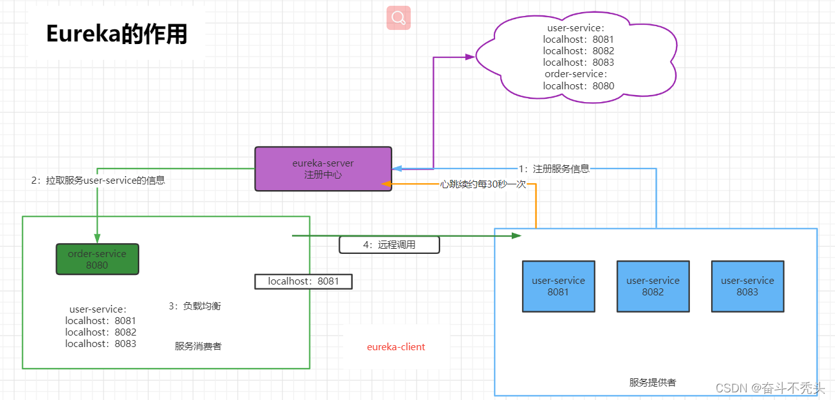Image resolution: width=835 pixels, height=400 pixels.
Task: Click the boxed "localhost：8081" label
Action: click(x=303, y=281)
